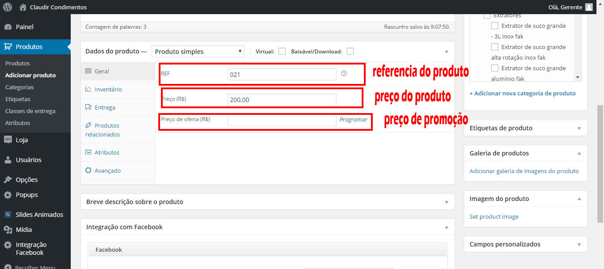Enable the Virtual product checkbox
This screenshot has height=269, width=604.
pyautogui.click(x=282, y=51)
